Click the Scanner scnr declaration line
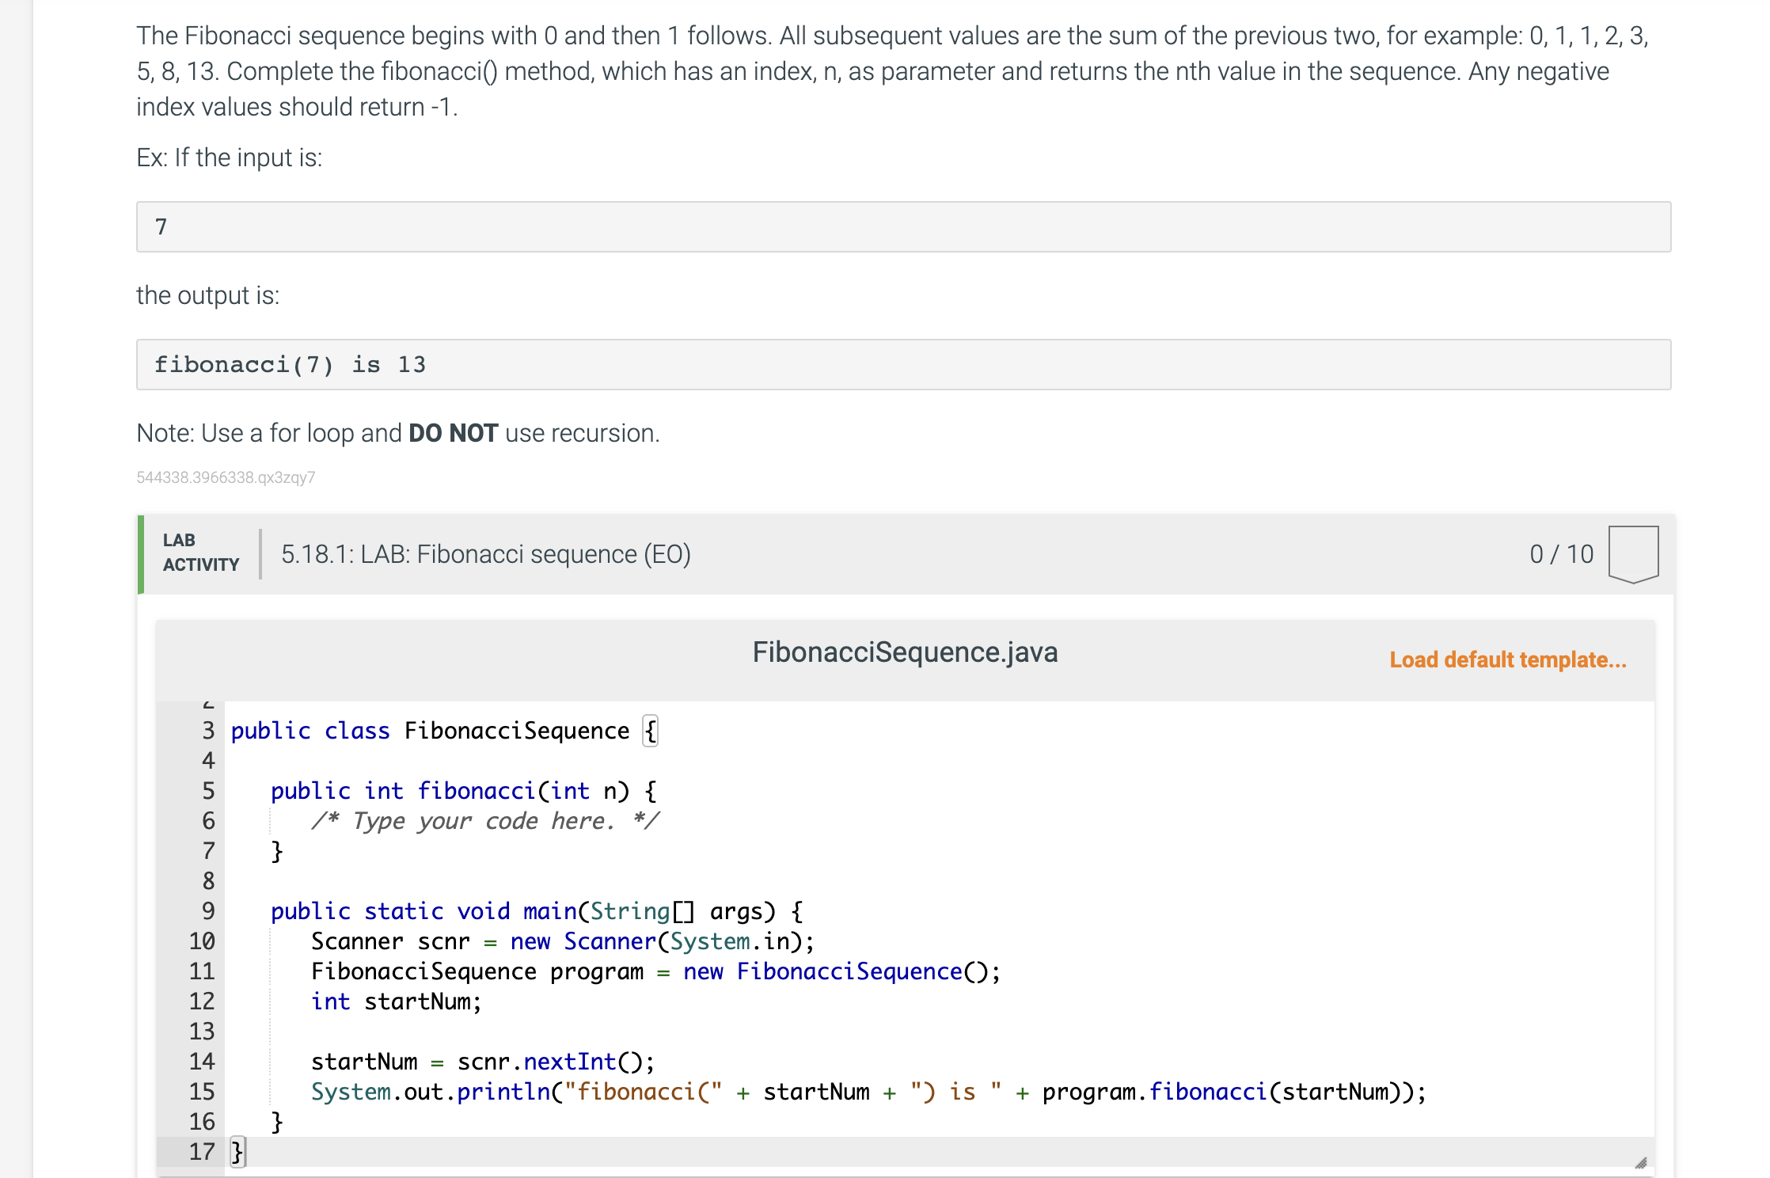 pos(563,941)
